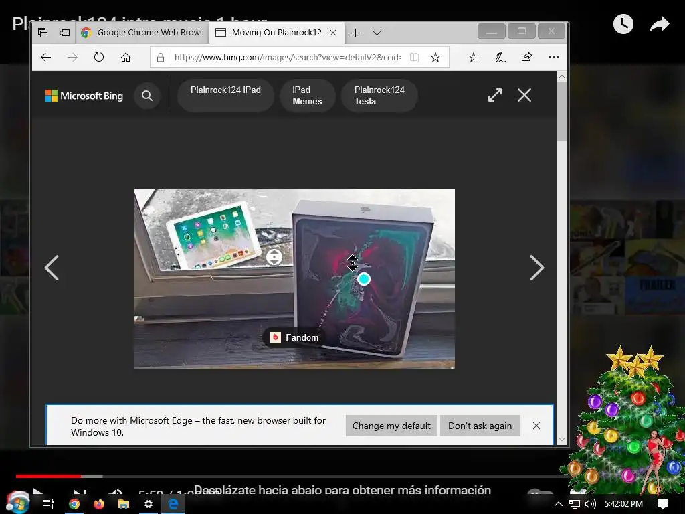Open the volume control in system tray
The height and width of the screenshot is (514, 685).
tap(590, 504)
